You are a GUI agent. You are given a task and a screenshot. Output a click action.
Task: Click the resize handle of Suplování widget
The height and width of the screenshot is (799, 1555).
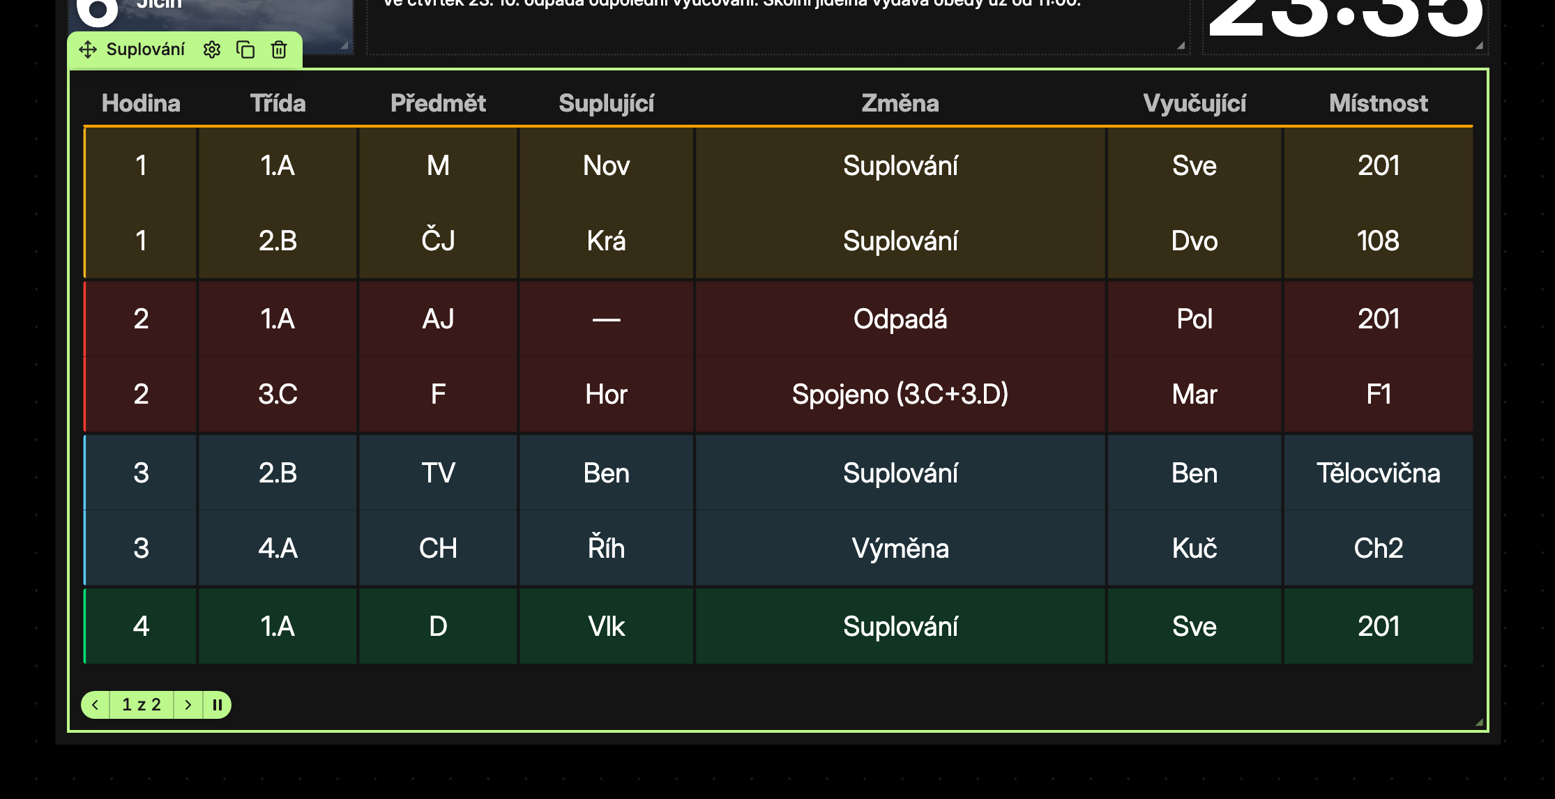pos(1479,722)
